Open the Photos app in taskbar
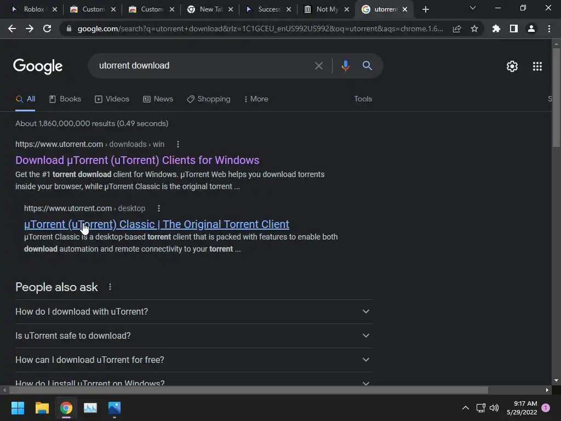The height and width of the screenshot is (421, 561). [x=115, y=408]
